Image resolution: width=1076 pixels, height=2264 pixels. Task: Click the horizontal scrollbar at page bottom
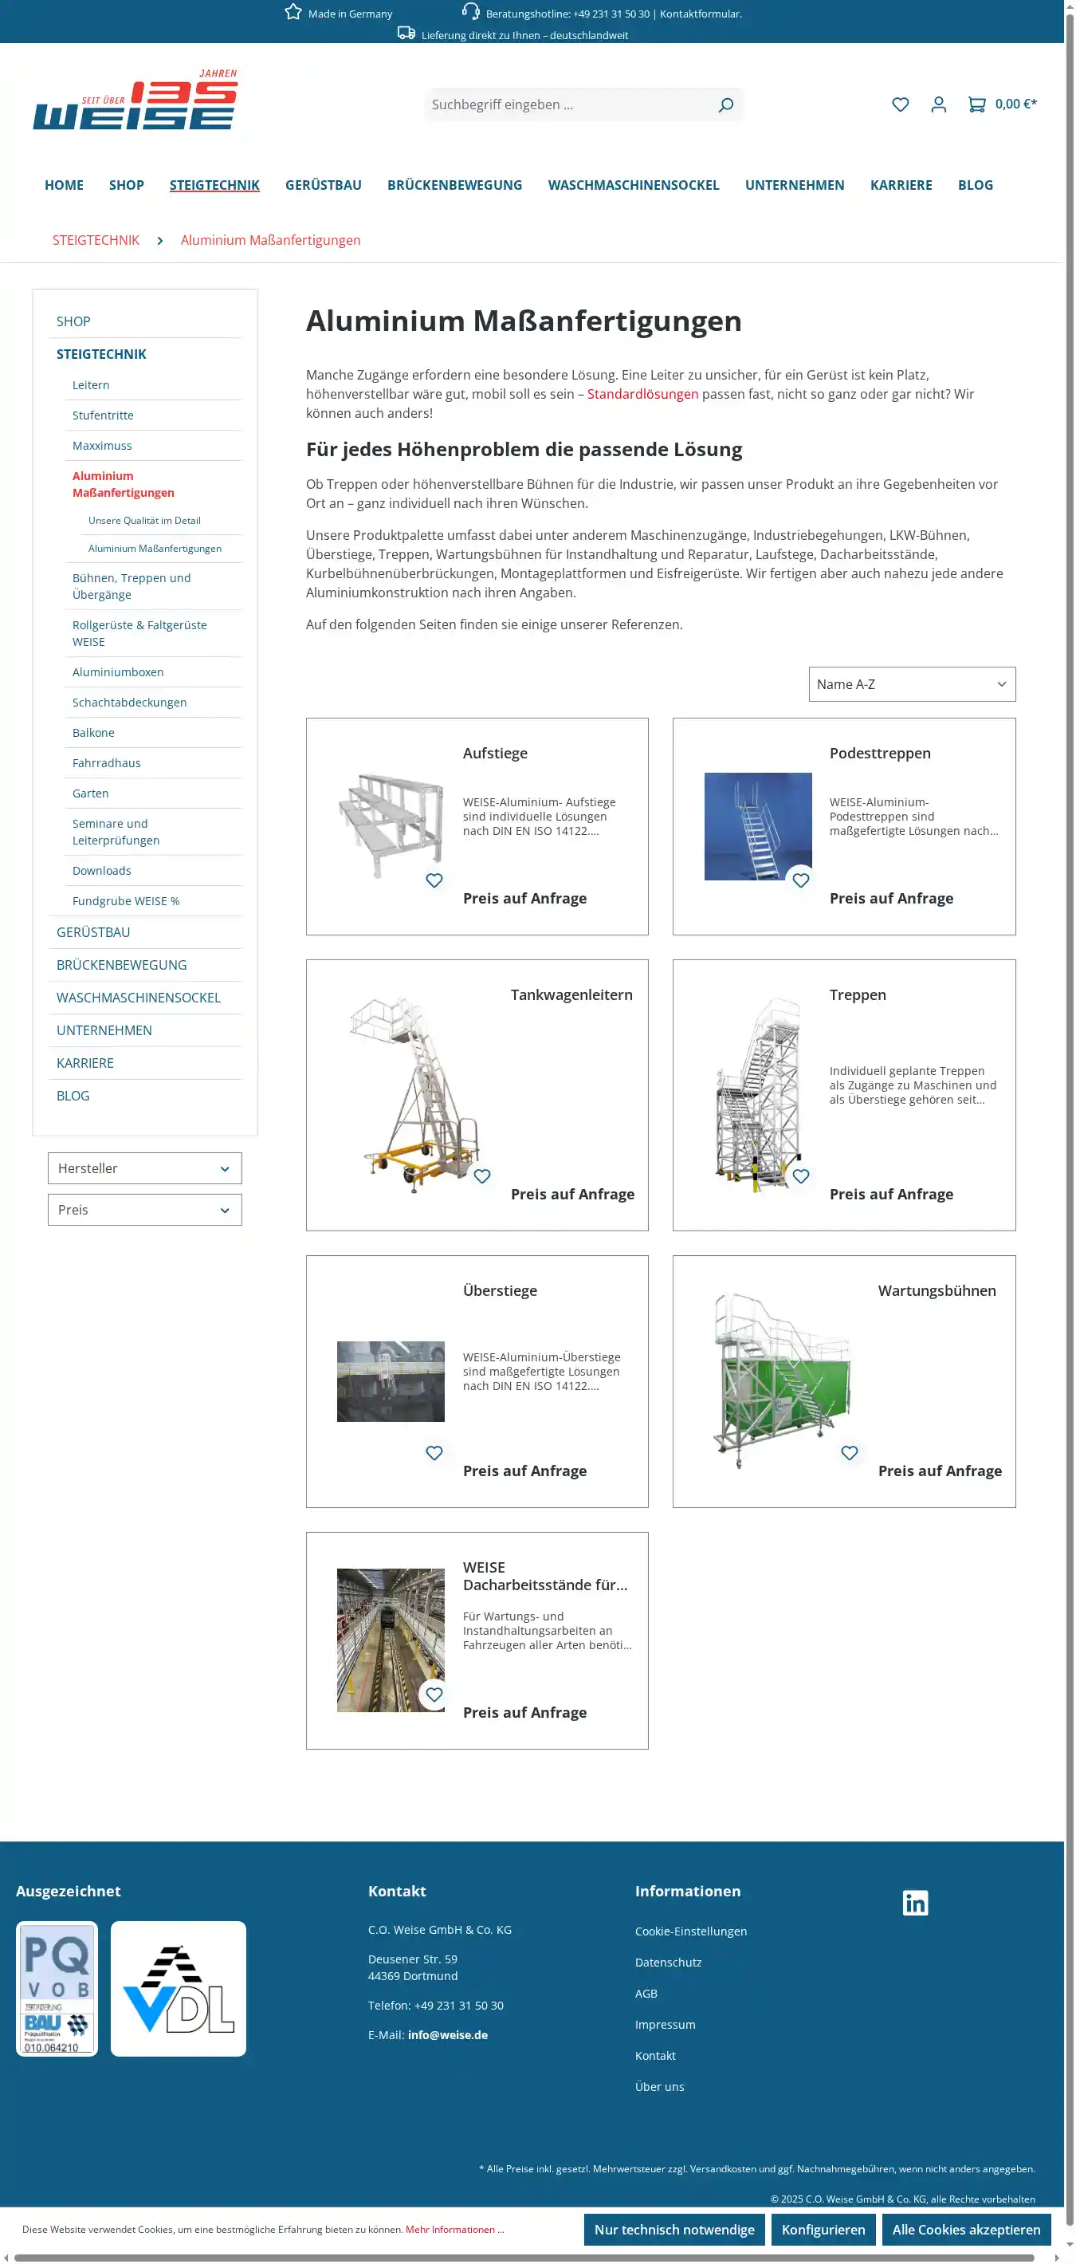524,2257
